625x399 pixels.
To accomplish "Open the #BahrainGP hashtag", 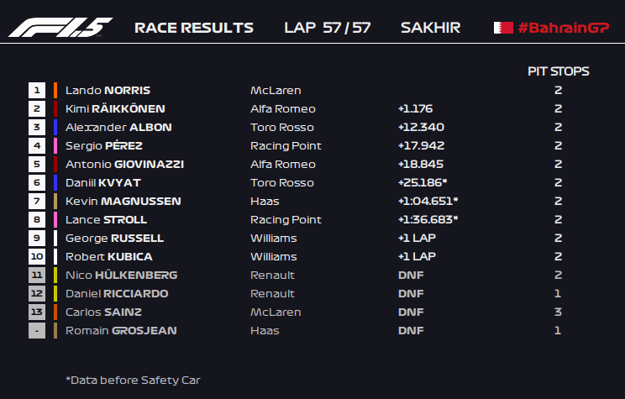I will click(563, 28).
